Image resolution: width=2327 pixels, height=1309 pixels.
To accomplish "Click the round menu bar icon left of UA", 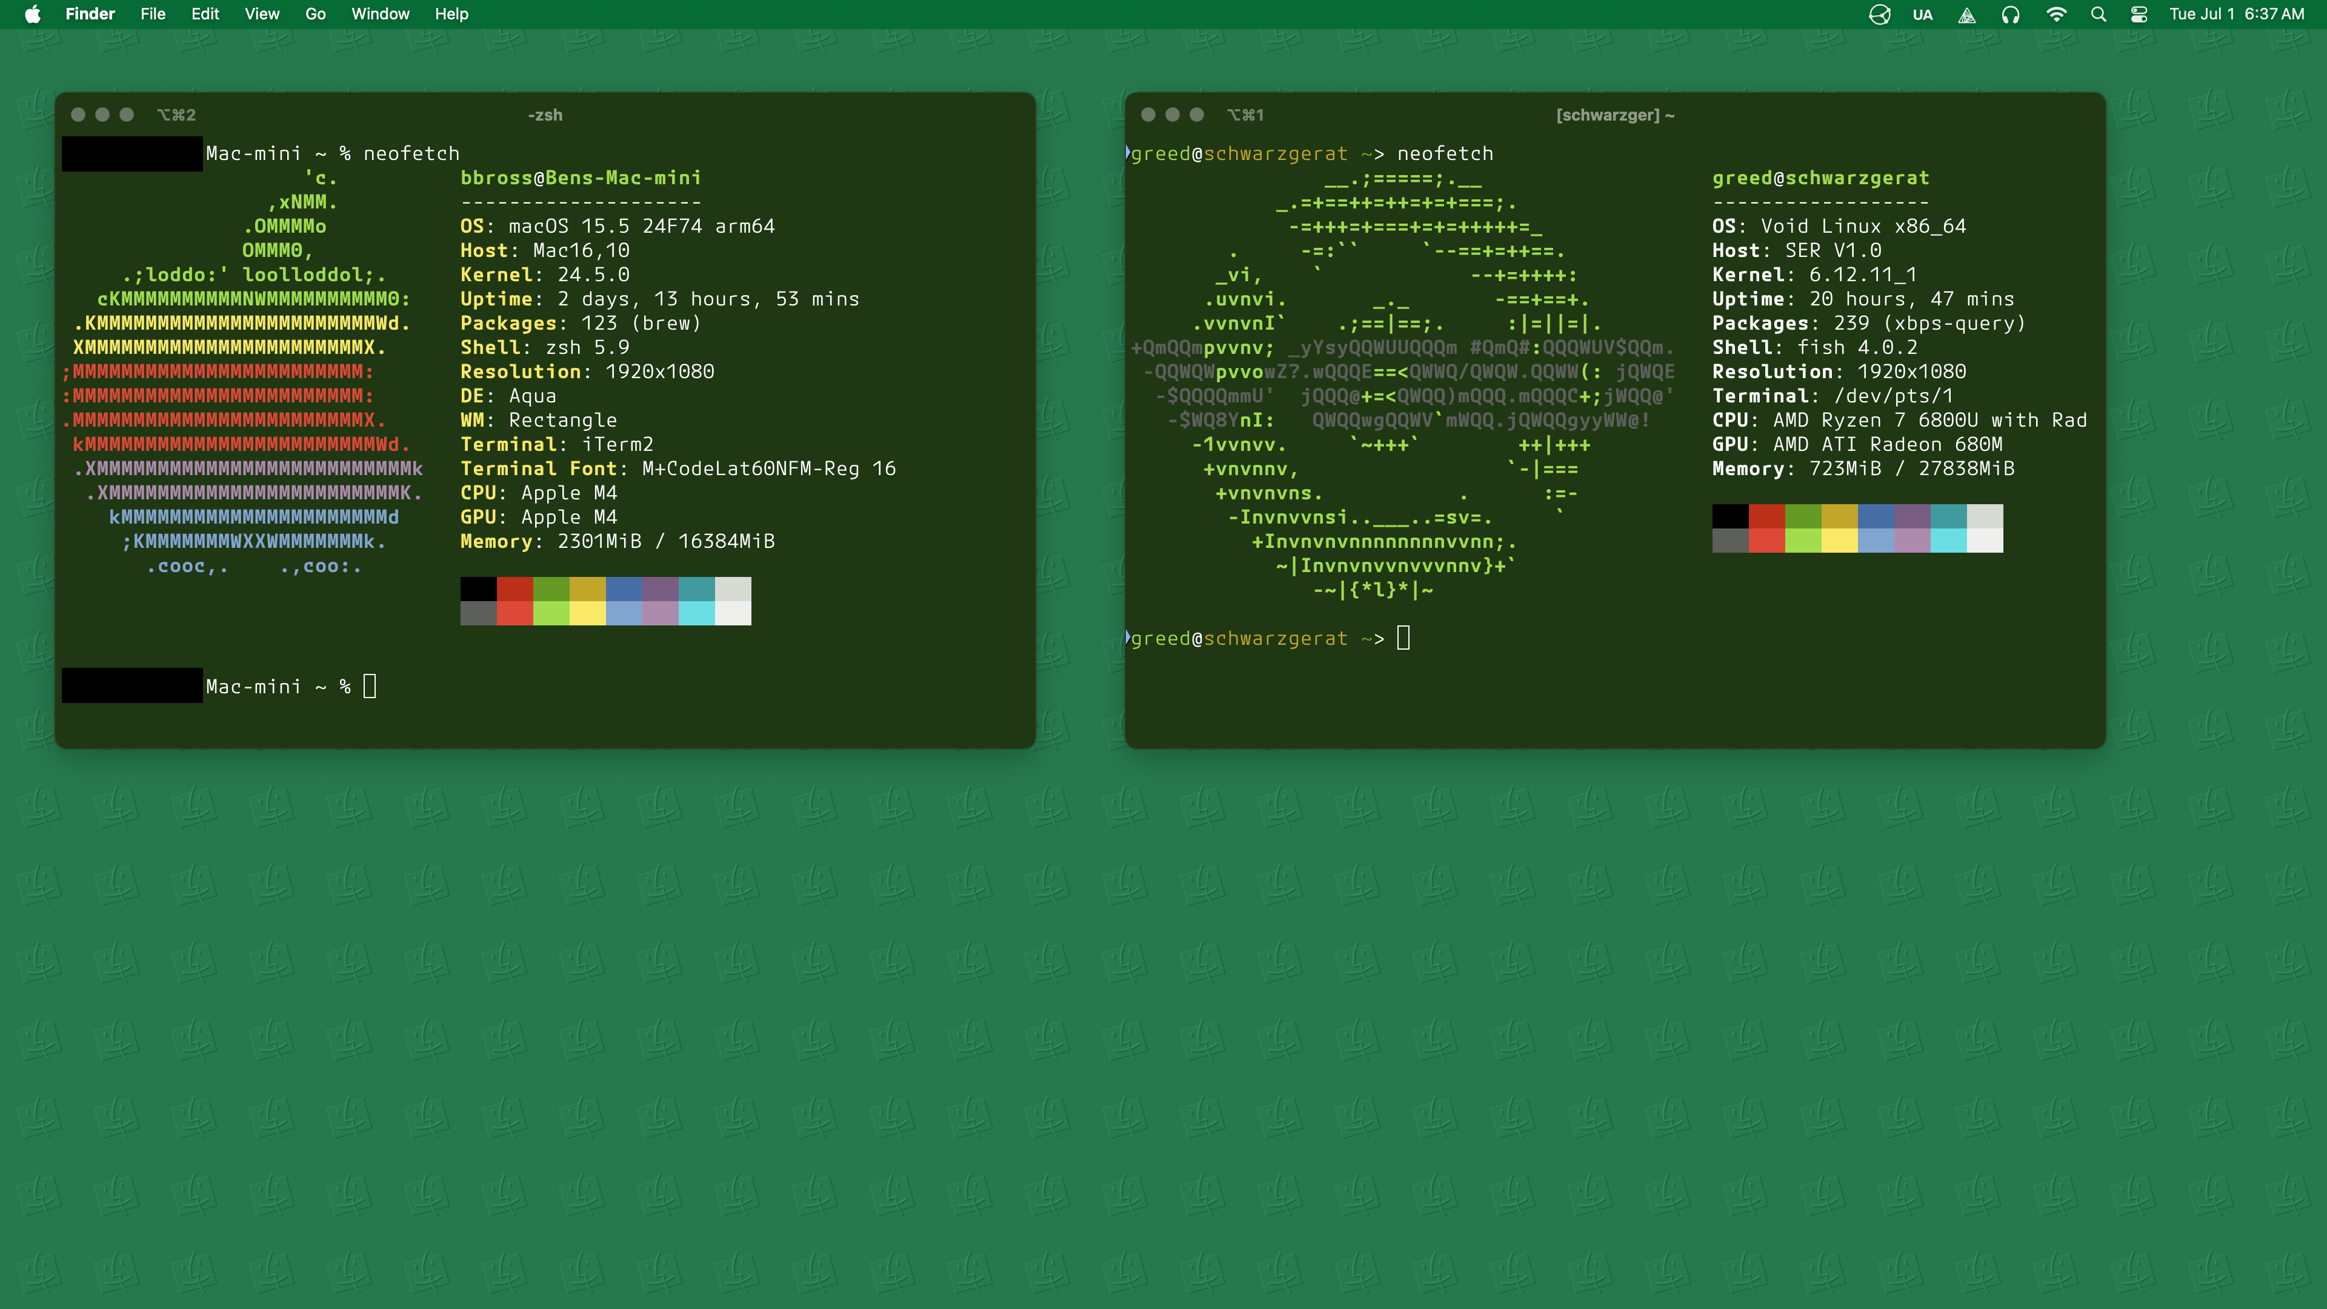I will tap(1880, 15).
